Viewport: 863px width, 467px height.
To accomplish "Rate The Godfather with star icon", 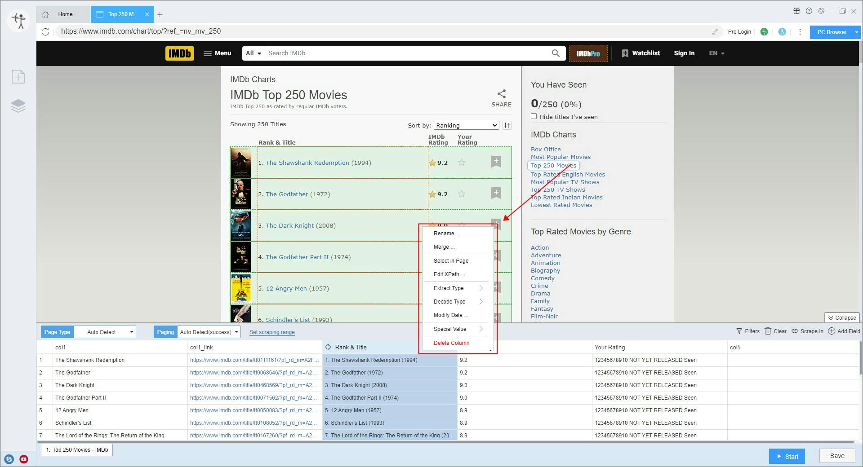I will 462,194.
